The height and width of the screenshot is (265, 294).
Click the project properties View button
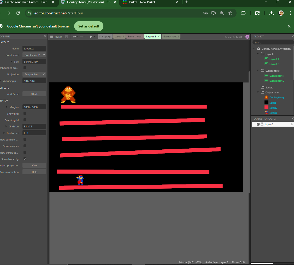coord(34,165)
